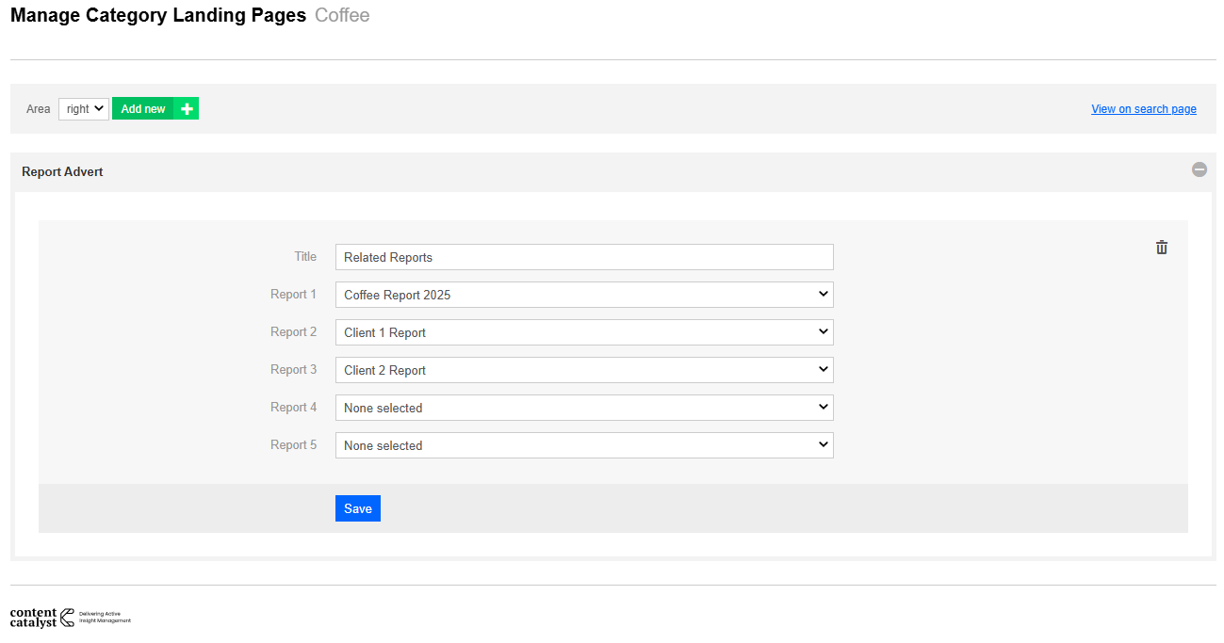
Task: Click the green Add new button
Action: (x=143, y=109)
